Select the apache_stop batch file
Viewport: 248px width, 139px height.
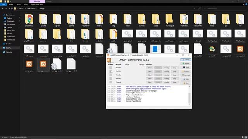click(x=142, y=35)
